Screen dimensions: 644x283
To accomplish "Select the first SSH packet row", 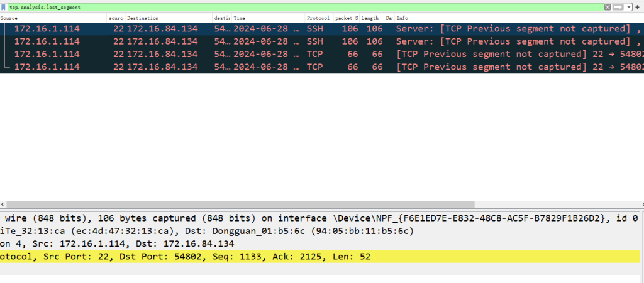I will (252, 29).
